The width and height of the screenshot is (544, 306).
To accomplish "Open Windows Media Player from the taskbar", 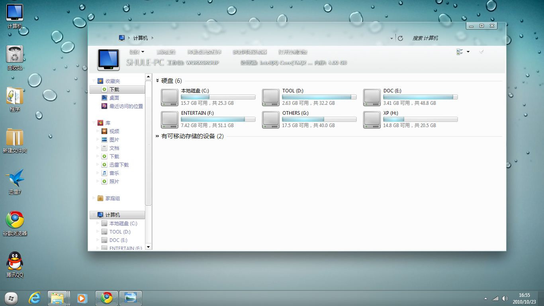I will (82, 298).
